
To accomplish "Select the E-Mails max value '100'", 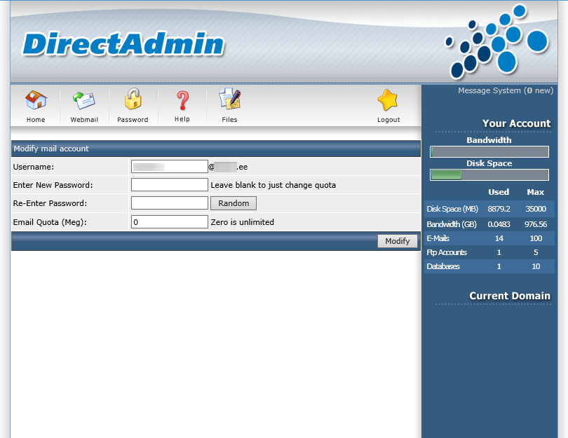I will click(536, 238).
